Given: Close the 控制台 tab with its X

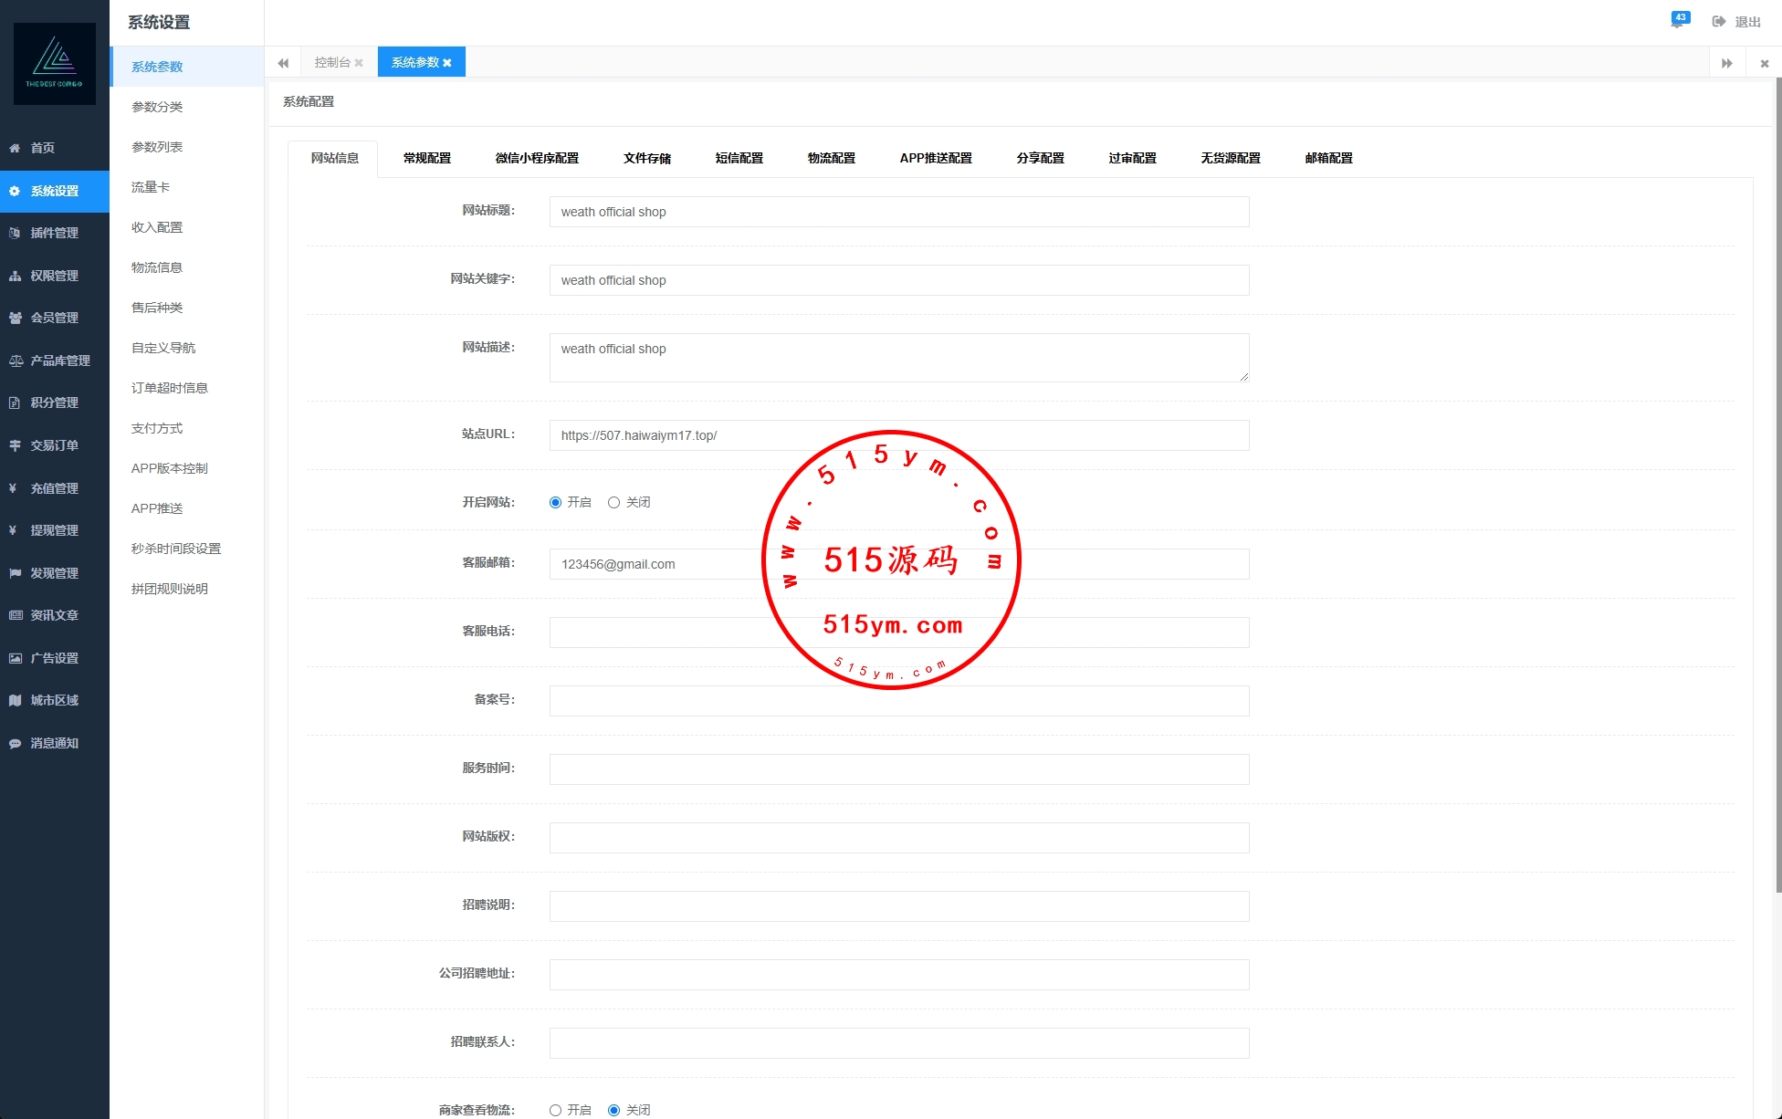Looking at the screenshot, I should pos(359,63).
